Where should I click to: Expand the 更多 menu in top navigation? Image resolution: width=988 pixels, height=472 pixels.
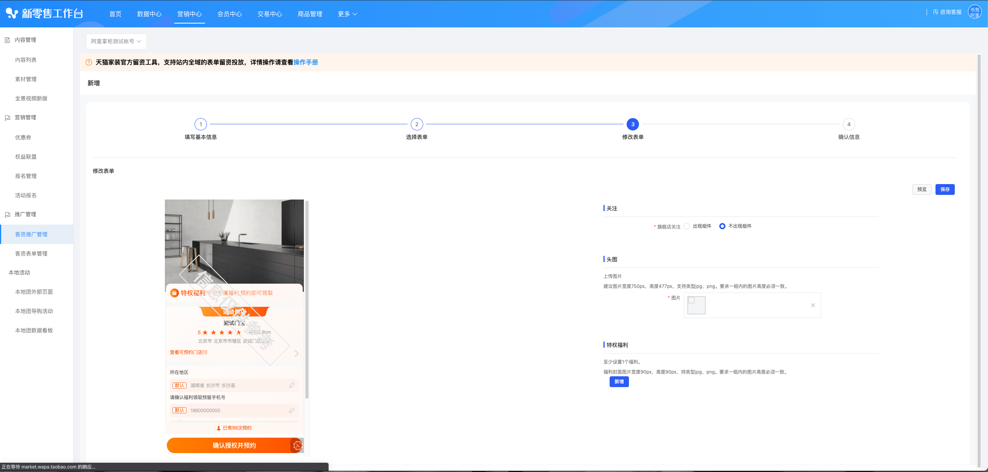[347, 14]
